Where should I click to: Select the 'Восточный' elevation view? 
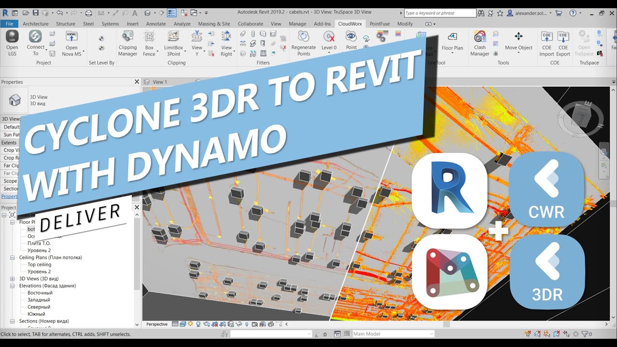40,293
